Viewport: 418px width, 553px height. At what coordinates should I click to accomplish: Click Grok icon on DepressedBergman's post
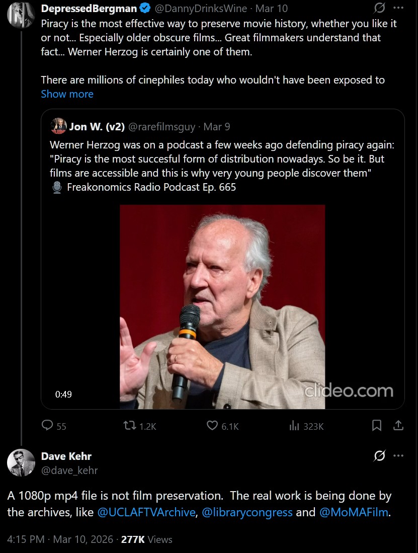pos(380,8)
